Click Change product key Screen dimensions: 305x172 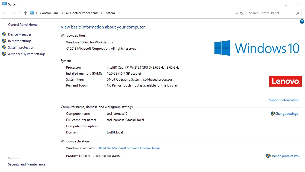285,156
